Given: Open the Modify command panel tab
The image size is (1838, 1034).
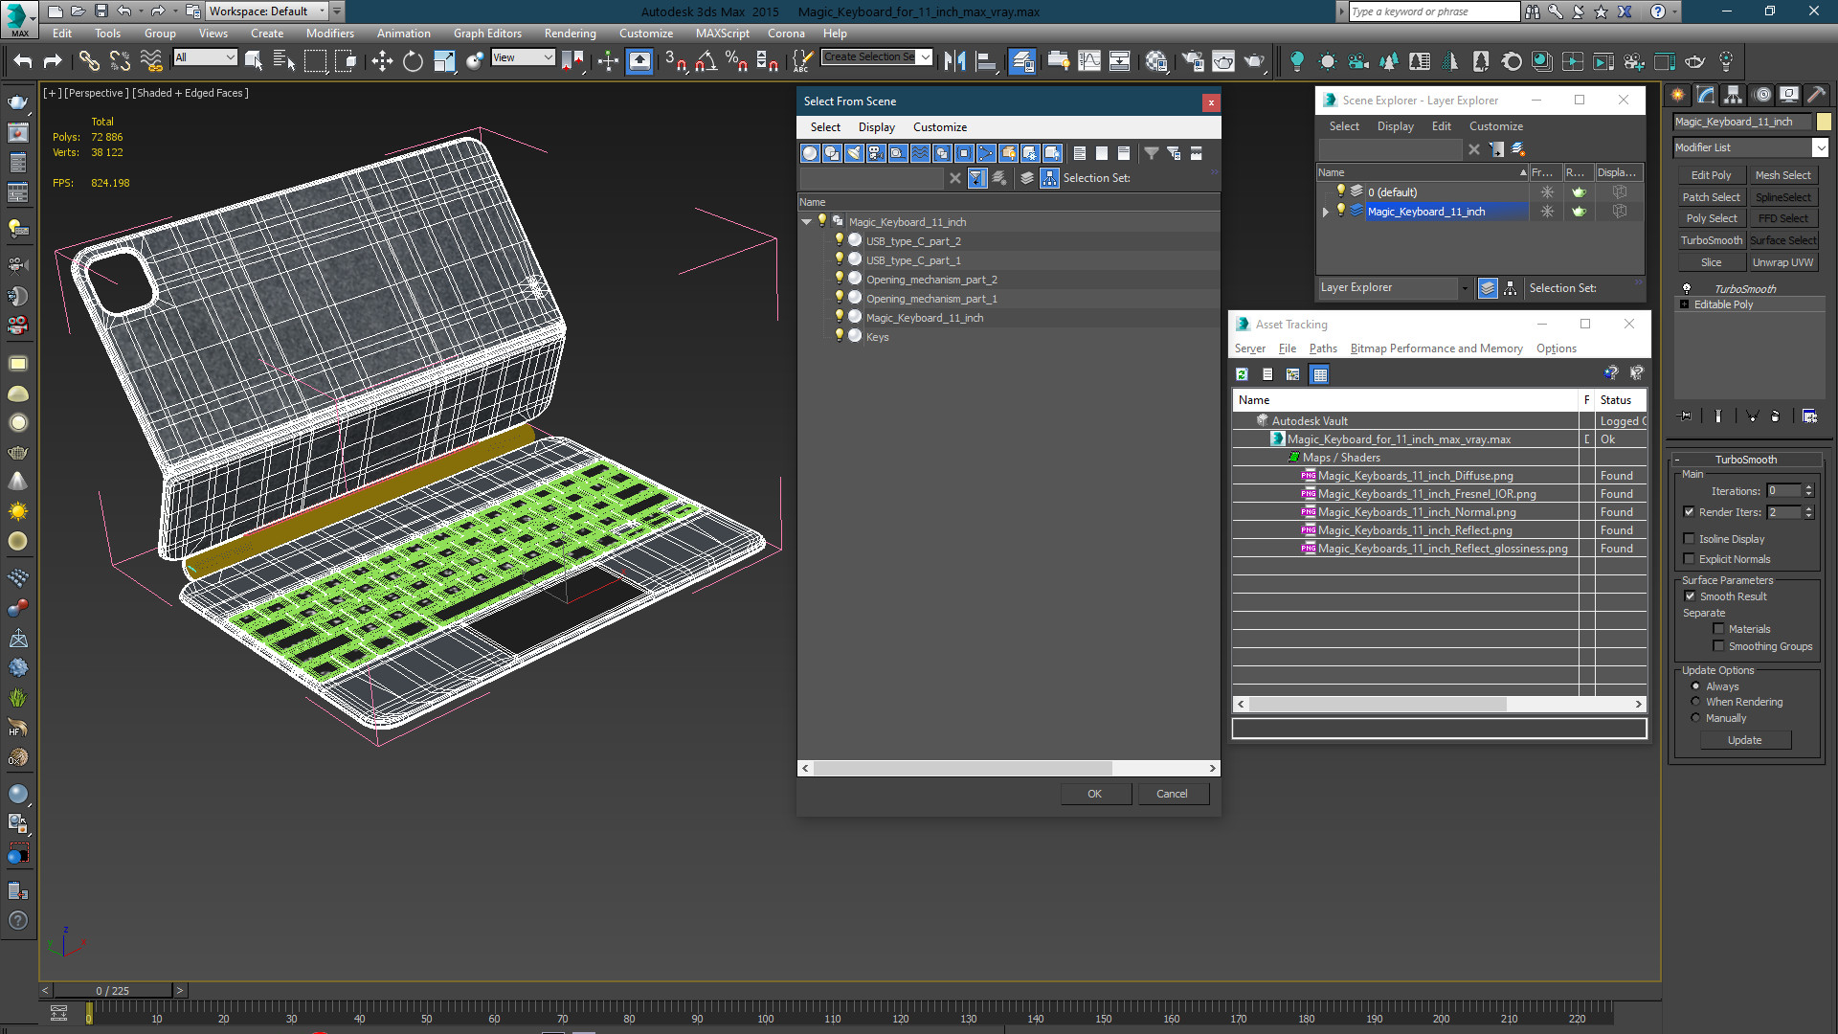Looking at the screenshot, I should (x=1706, y=95).
